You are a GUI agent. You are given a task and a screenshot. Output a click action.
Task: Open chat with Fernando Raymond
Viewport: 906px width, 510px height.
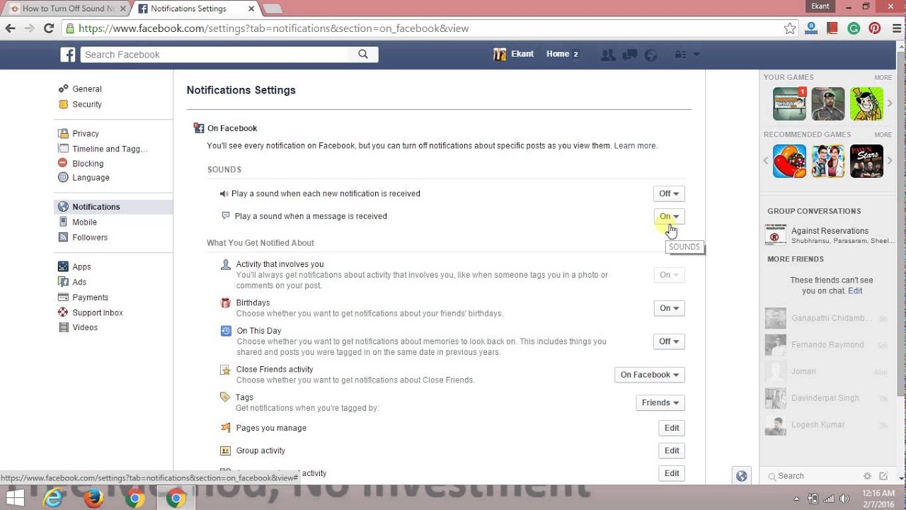(828, 345)
